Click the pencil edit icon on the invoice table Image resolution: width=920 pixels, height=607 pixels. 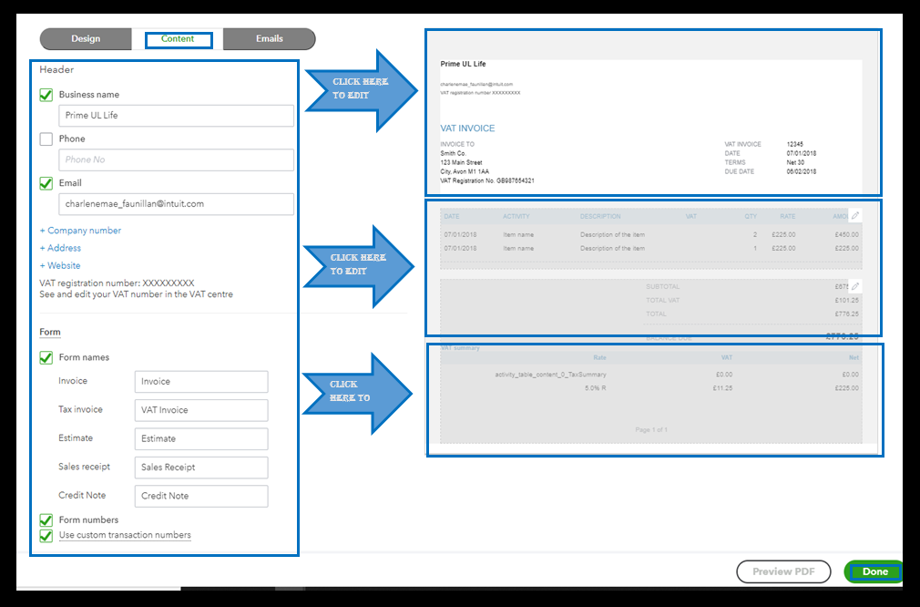pyautogui.click(x=854, y=214)
